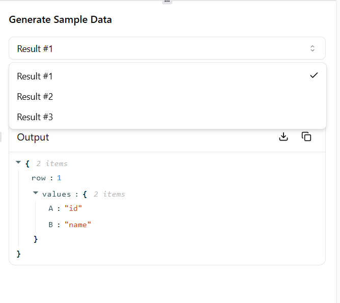
Task: Click the up-down chevron in the result selector
Action: click(313, 49)
